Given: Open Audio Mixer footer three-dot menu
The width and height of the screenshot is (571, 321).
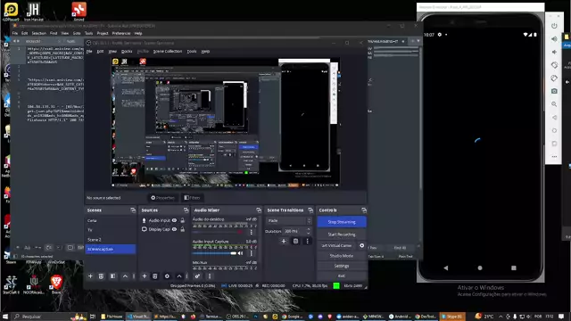Looking at the screenshot, I should (210, 276).
